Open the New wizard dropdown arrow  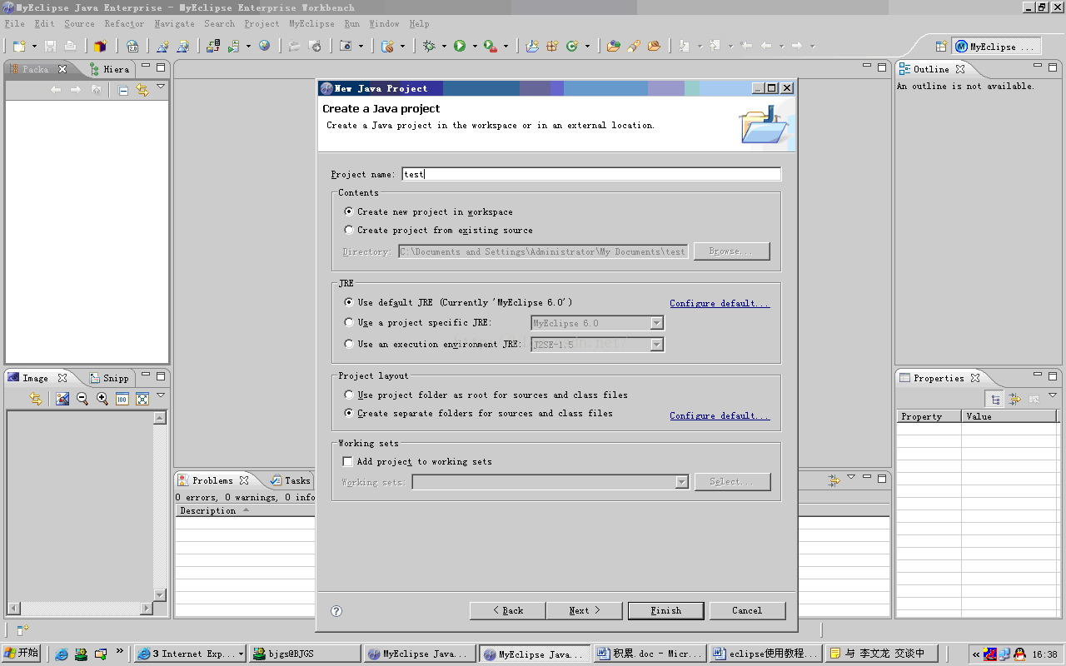(34, 47)
